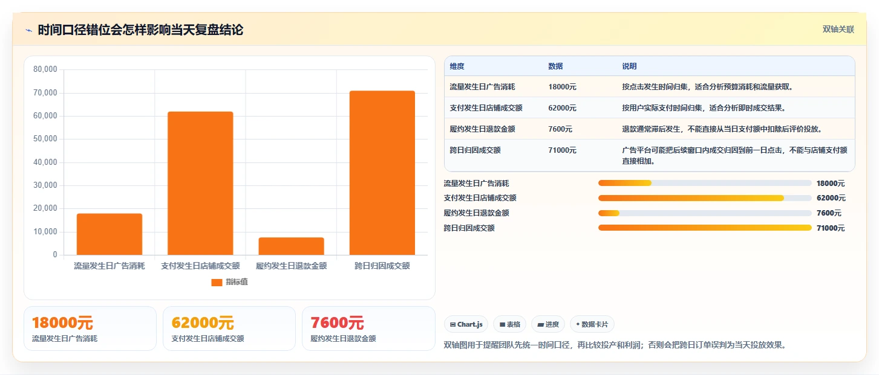Click the 跨日归因成交额 chart bar

(382, 173)
